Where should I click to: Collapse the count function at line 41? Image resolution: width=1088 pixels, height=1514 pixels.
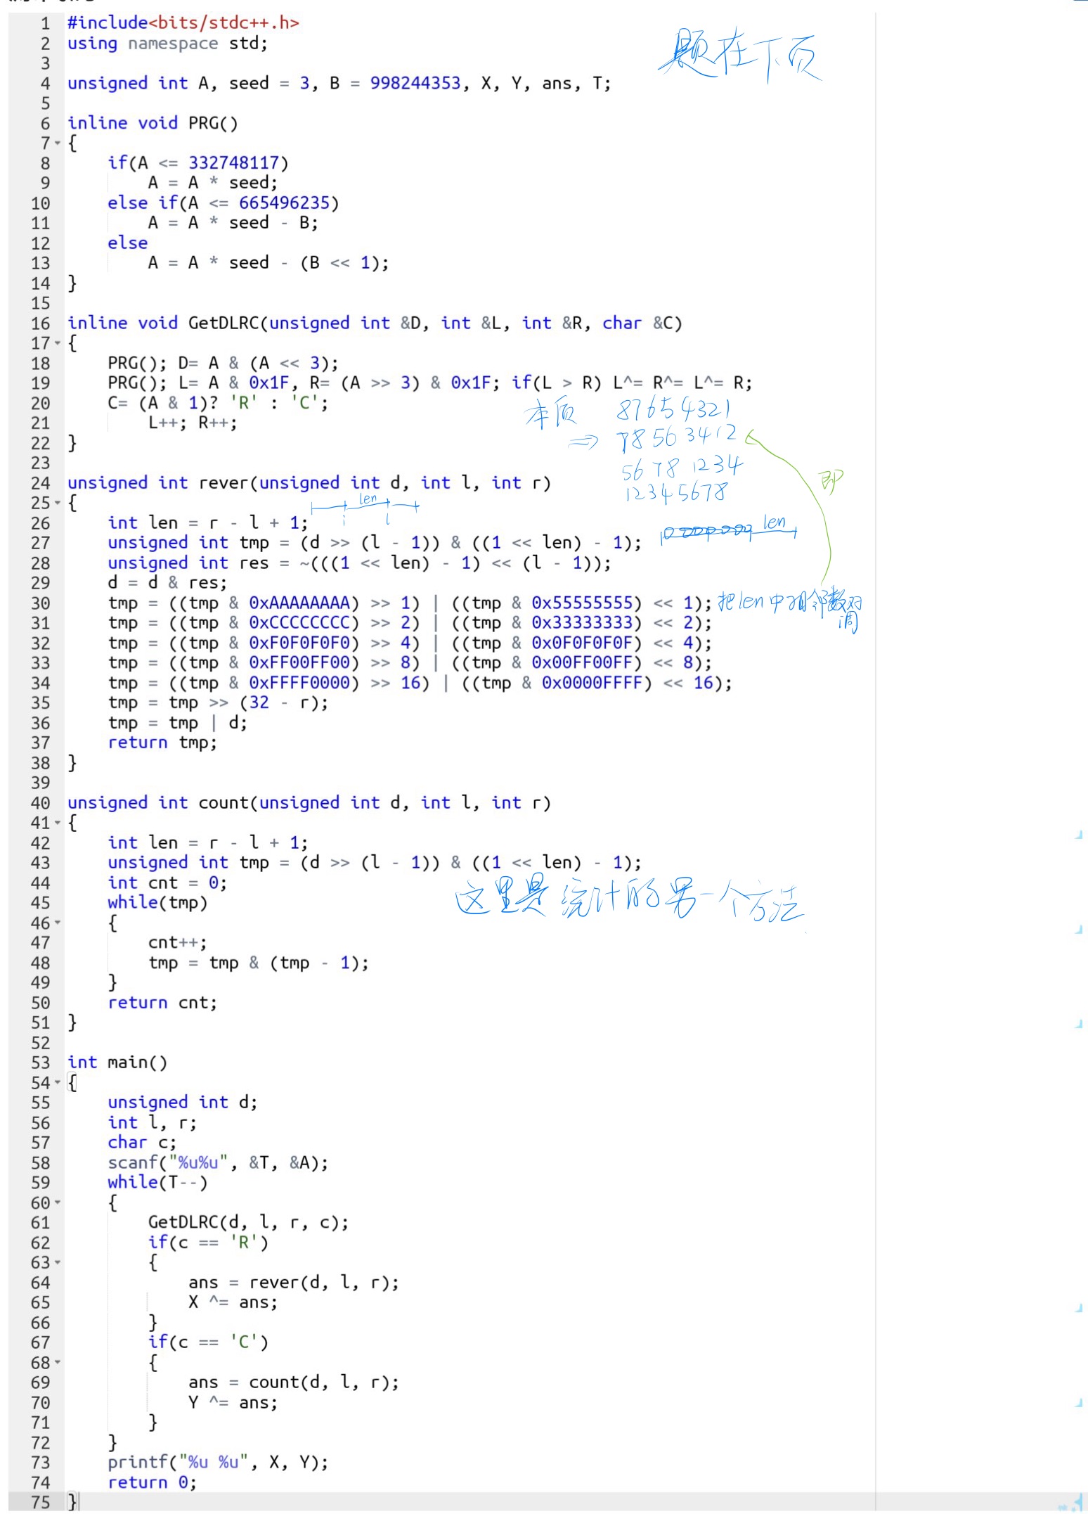point(58,823)
